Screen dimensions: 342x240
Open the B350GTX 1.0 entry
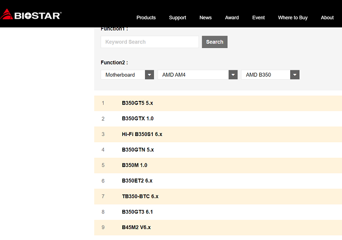click(137, 118)
